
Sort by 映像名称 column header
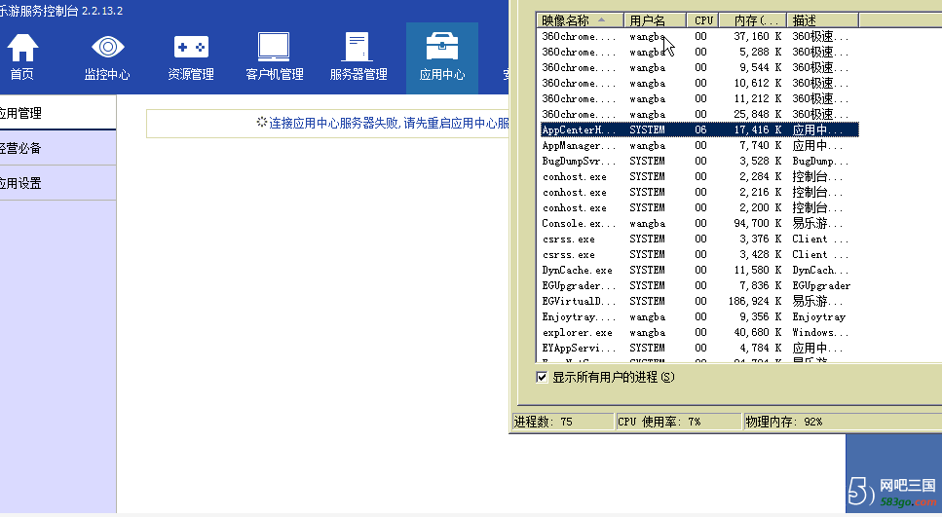(580, 20)
